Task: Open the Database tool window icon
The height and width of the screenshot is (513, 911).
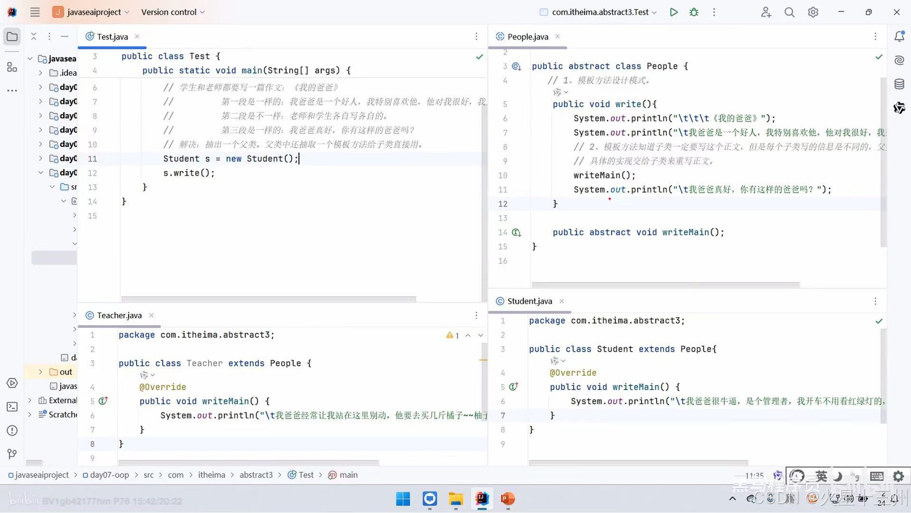Action: (899, 84)
